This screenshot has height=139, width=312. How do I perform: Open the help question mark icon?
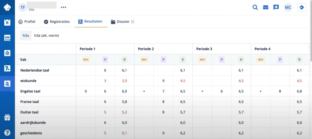click(x=8, y=133)
